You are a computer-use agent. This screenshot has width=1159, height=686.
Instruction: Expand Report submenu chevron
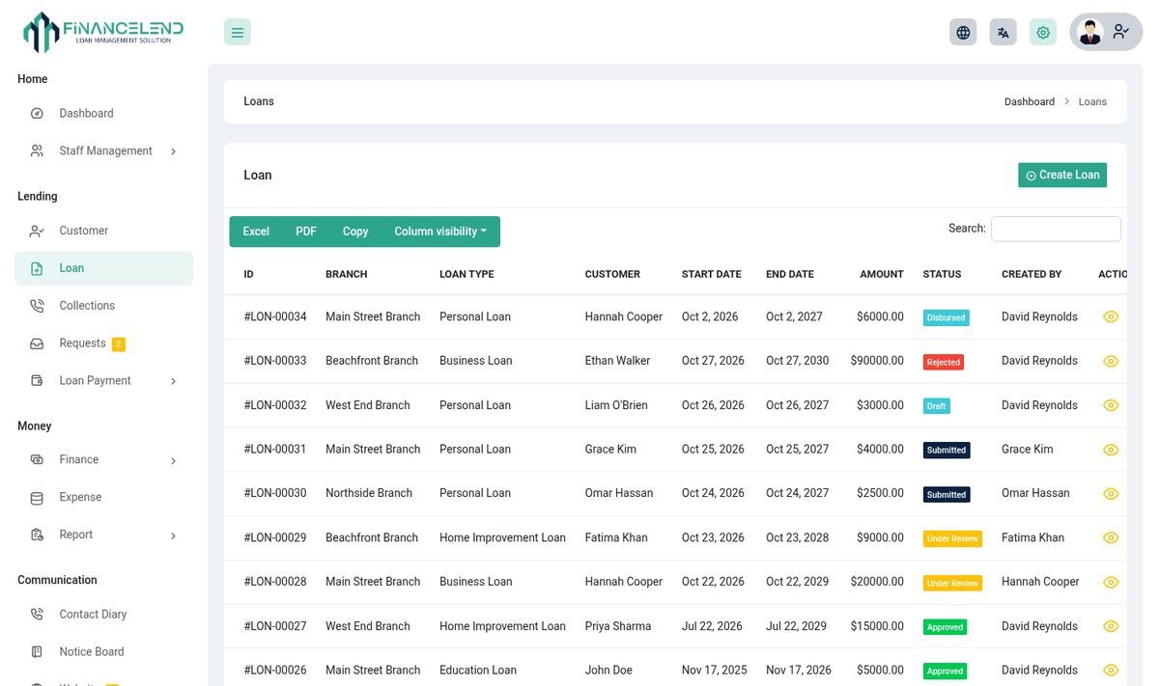[174, 535]
